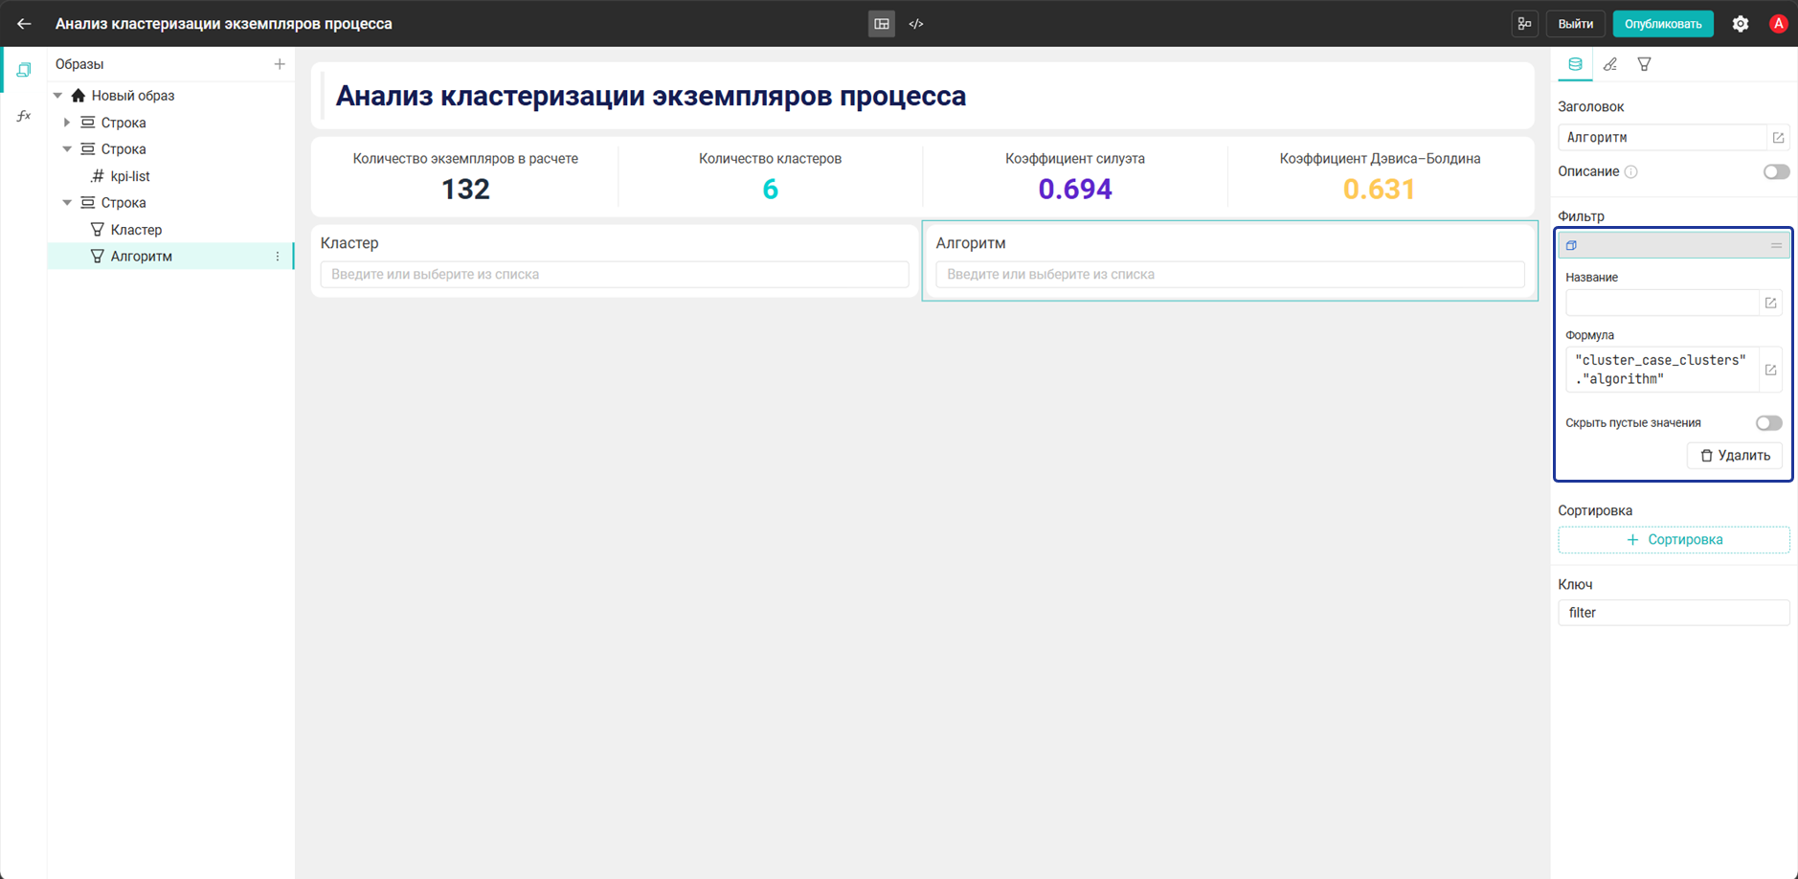Screen dimensions: 1798x879
Task: Open filter tab with funnel icon
Action: pos(1645,64)
